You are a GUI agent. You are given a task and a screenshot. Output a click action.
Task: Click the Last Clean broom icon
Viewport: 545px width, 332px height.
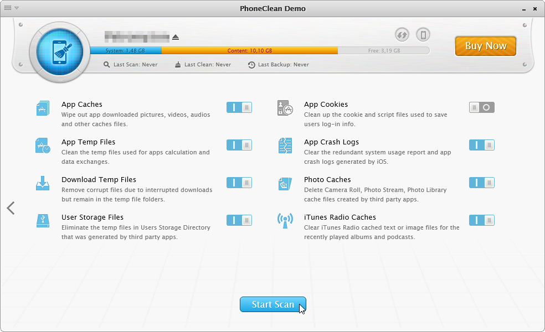coord(178,65)
